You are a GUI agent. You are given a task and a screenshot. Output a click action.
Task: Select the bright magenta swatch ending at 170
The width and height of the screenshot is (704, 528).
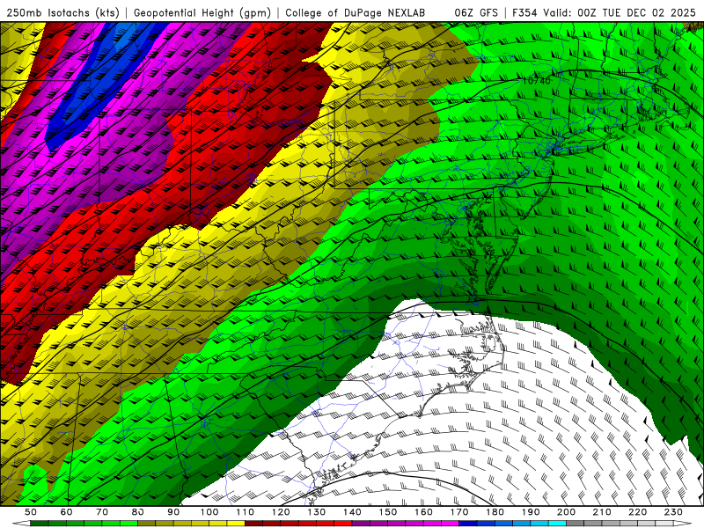[x=451, y=523]
